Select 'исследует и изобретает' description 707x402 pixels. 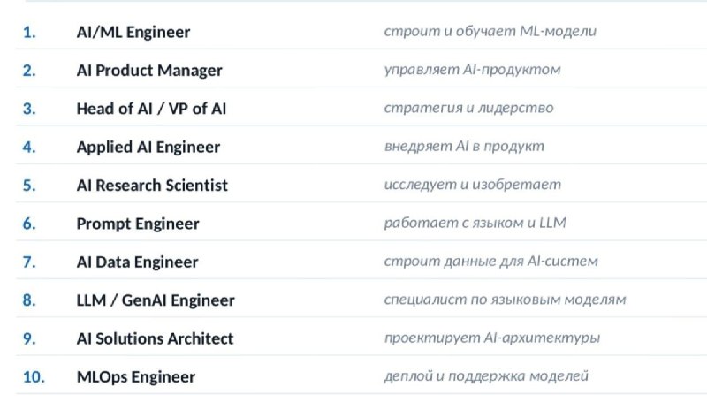tap(473, 185)
